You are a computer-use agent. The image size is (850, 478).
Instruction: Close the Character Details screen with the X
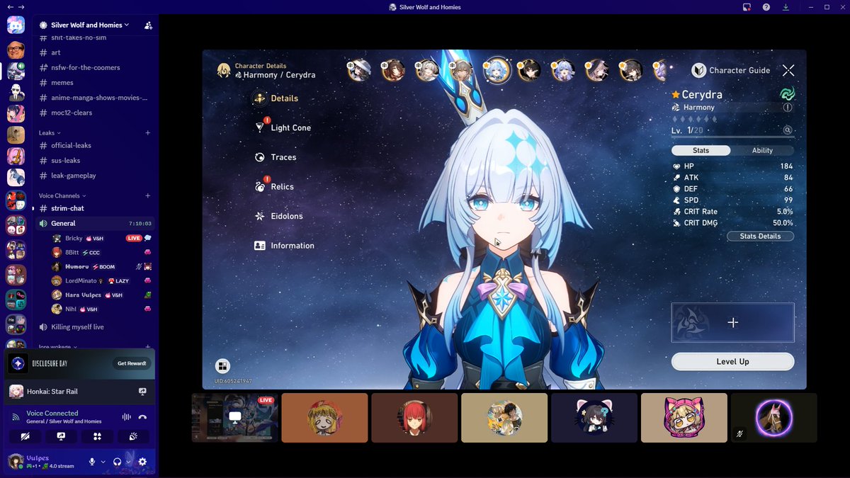(x=788, y=70)
